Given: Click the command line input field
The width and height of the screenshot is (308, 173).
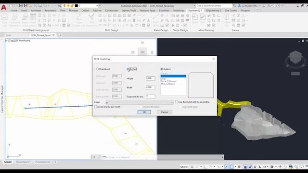Looking at the screenshot, I should pyautogui.click(x=165, y=157).
